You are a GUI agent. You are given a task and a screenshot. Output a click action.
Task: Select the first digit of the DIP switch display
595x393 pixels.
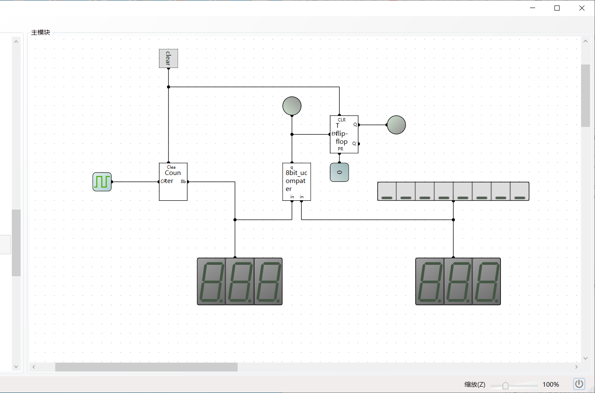(430, 281)
